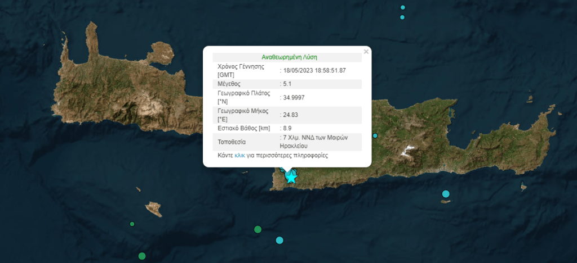Click Gavdos island on the map
Screen dimensions: 577x263
[154, 209]
